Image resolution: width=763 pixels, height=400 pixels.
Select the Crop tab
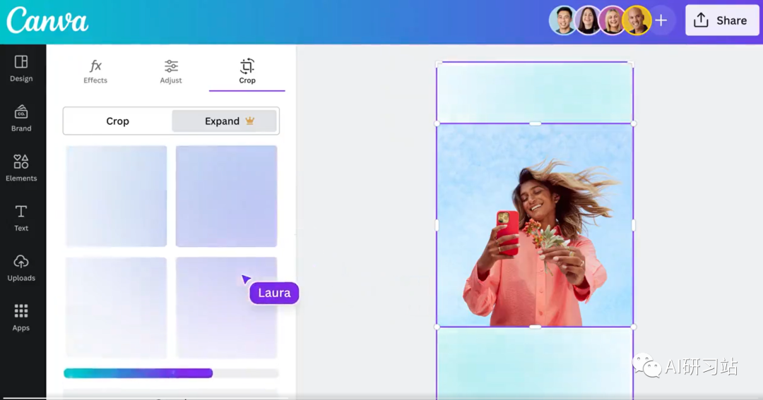pos(247,71)
